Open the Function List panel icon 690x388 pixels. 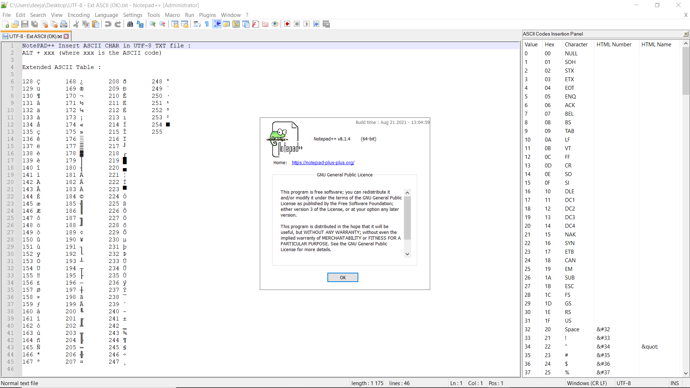coord(256,24)
